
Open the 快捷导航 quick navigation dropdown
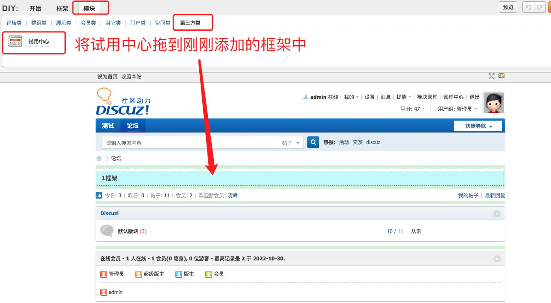coord(478,126)
